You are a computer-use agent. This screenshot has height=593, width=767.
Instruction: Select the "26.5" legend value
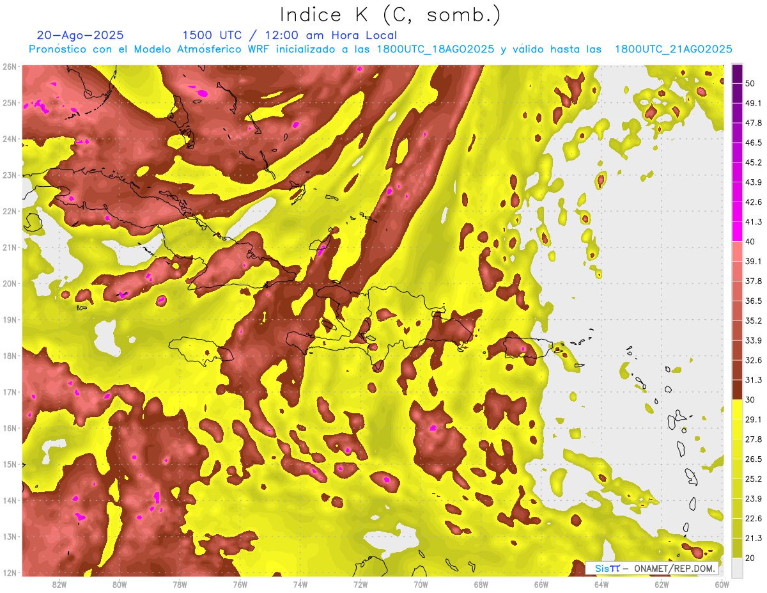coord(753,459)
